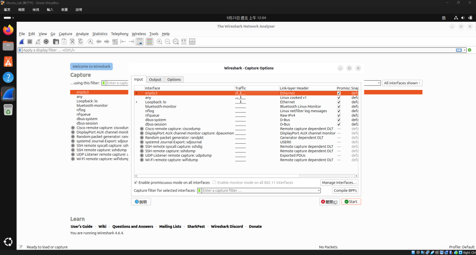Open display filter history dropdown arrow
Screen dimensions: 476x255
tap(464, 50)
